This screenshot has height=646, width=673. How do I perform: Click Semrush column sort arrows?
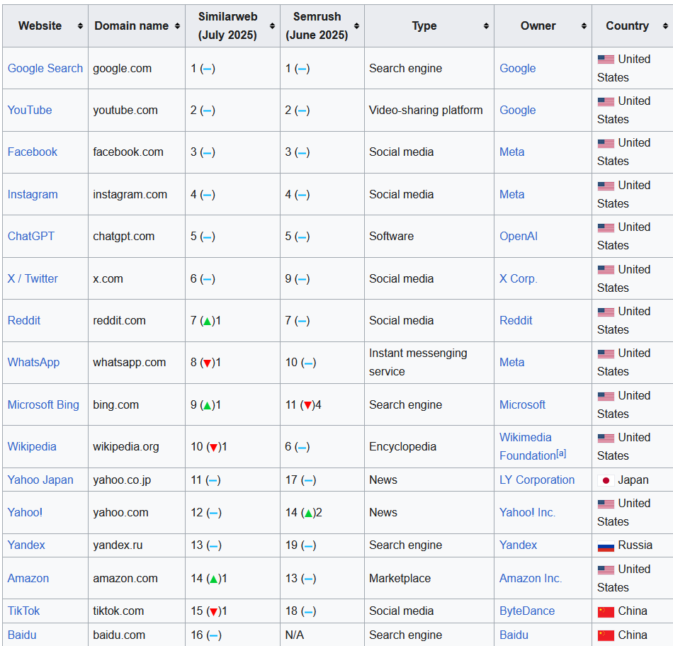[356, 26]
